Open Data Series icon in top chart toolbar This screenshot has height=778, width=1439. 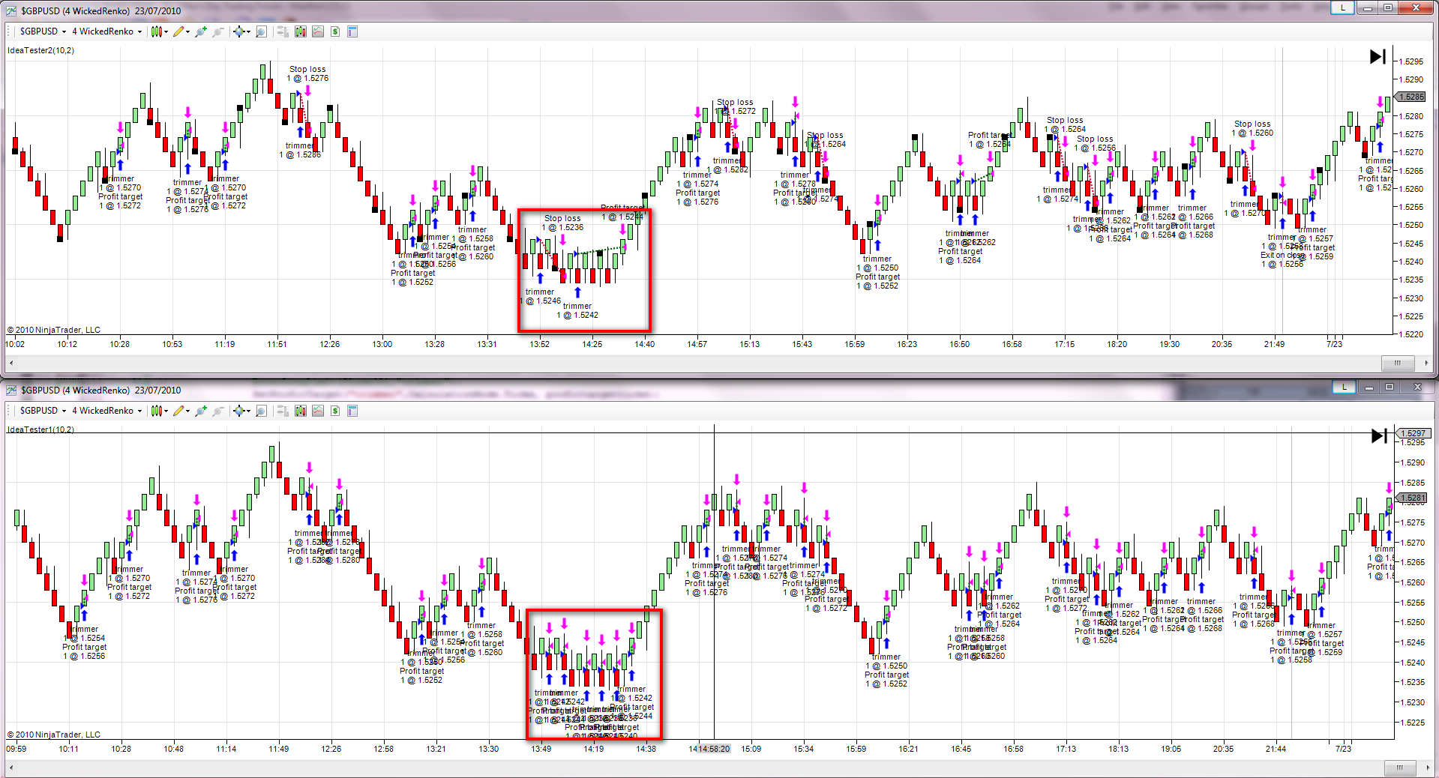301,31
